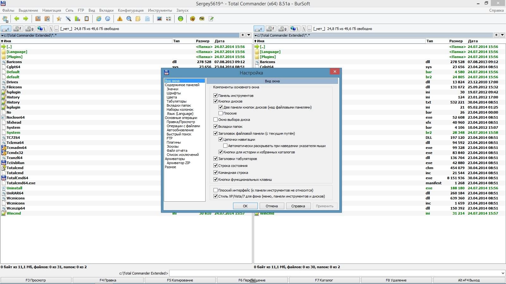506x284 pixels.
Task: Open the Вкладки menu
Action: pyautogui.click(x=106, y=10)
